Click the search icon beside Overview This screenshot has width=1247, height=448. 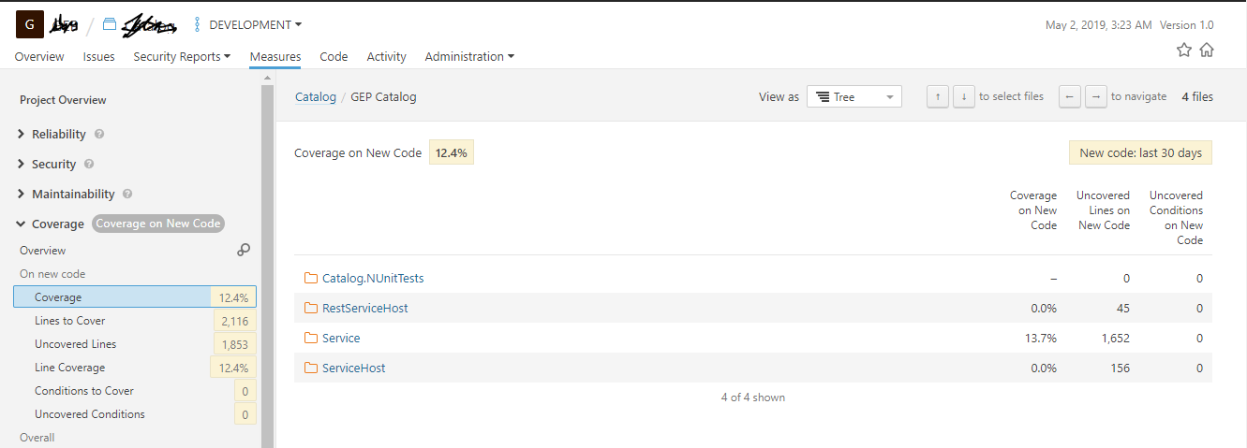coord(244,250)
